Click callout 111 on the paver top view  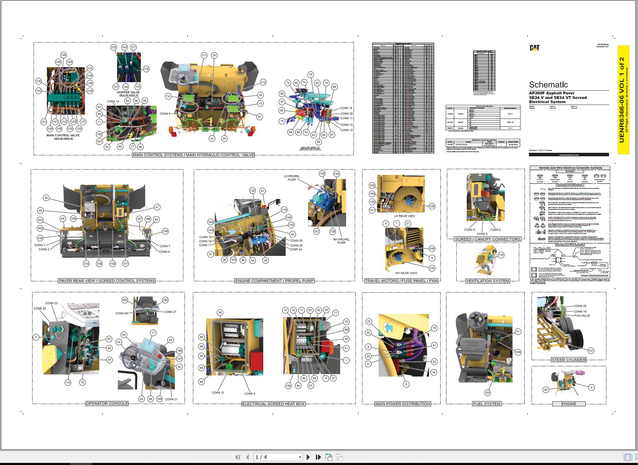[x=204, y=55]
